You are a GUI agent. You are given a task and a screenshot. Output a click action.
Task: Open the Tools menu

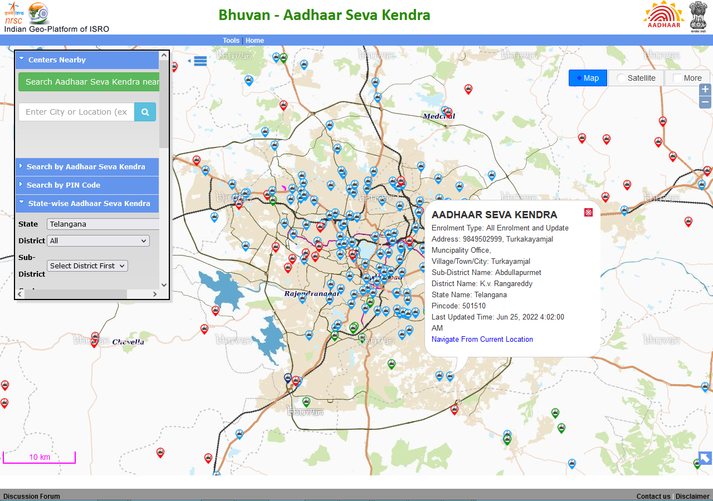[x=231, y=41]
